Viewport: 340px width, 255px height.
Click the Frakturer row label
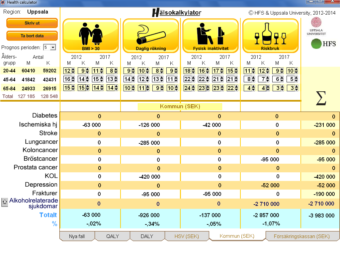pos(45,193)
